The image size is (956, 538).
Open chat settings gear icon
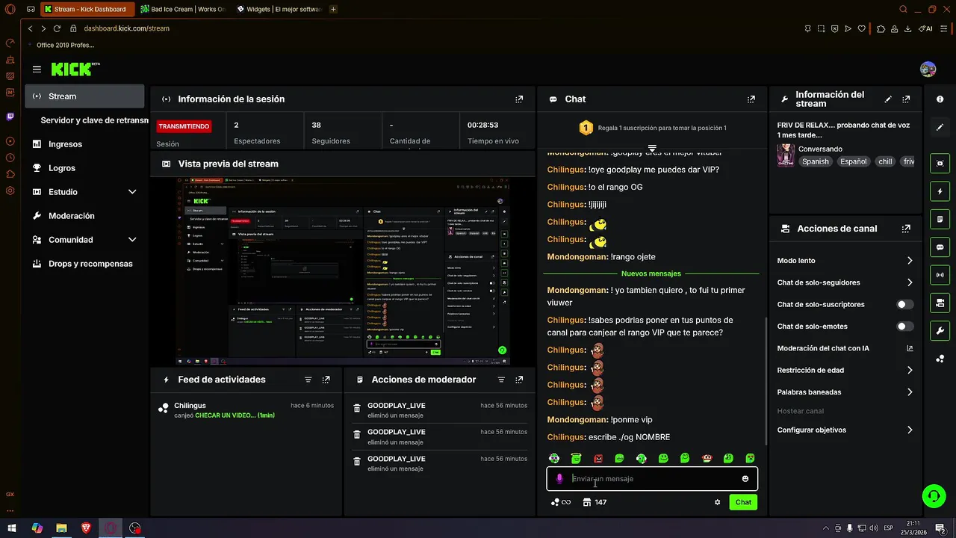click(x=718, y=502)
